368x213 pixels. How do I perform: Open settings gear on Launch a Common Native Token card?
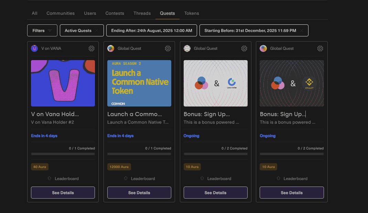click(167, 48)
